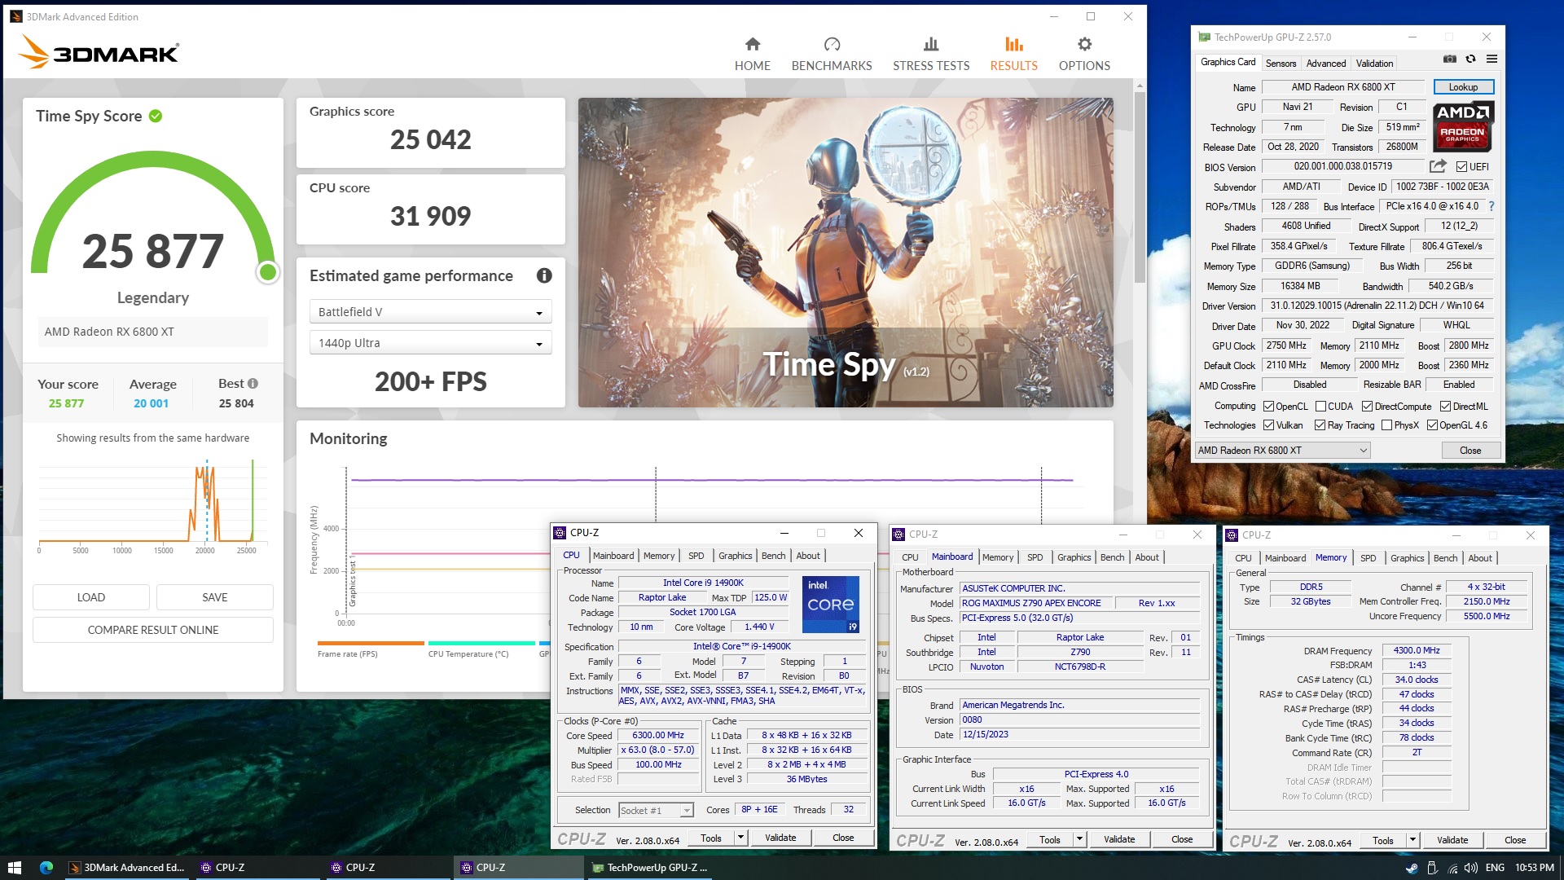Click the BIOS export share icon in GPU-Z

[1438, 166]
